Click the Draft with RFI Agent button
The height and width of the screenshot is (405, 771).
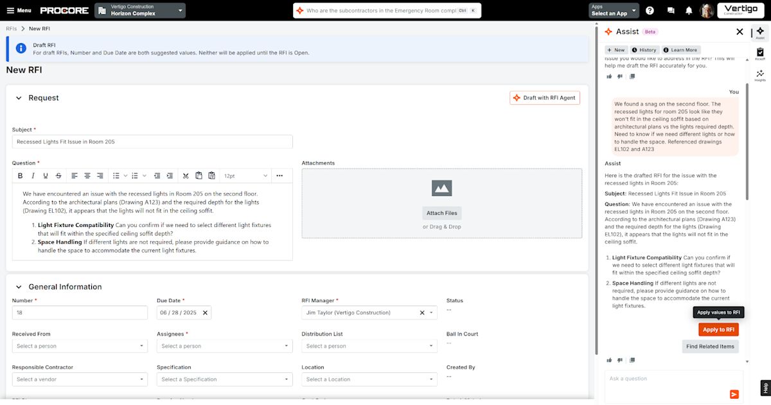[544, 97]
